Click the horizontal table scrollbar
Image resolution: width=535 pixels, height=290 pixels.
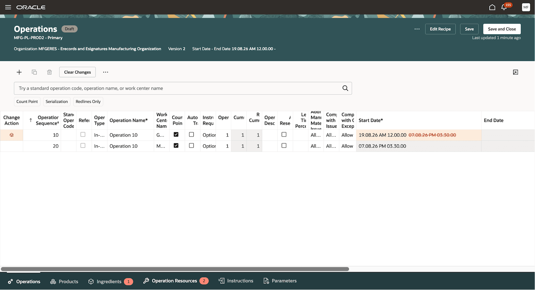[x=175, y=269]
